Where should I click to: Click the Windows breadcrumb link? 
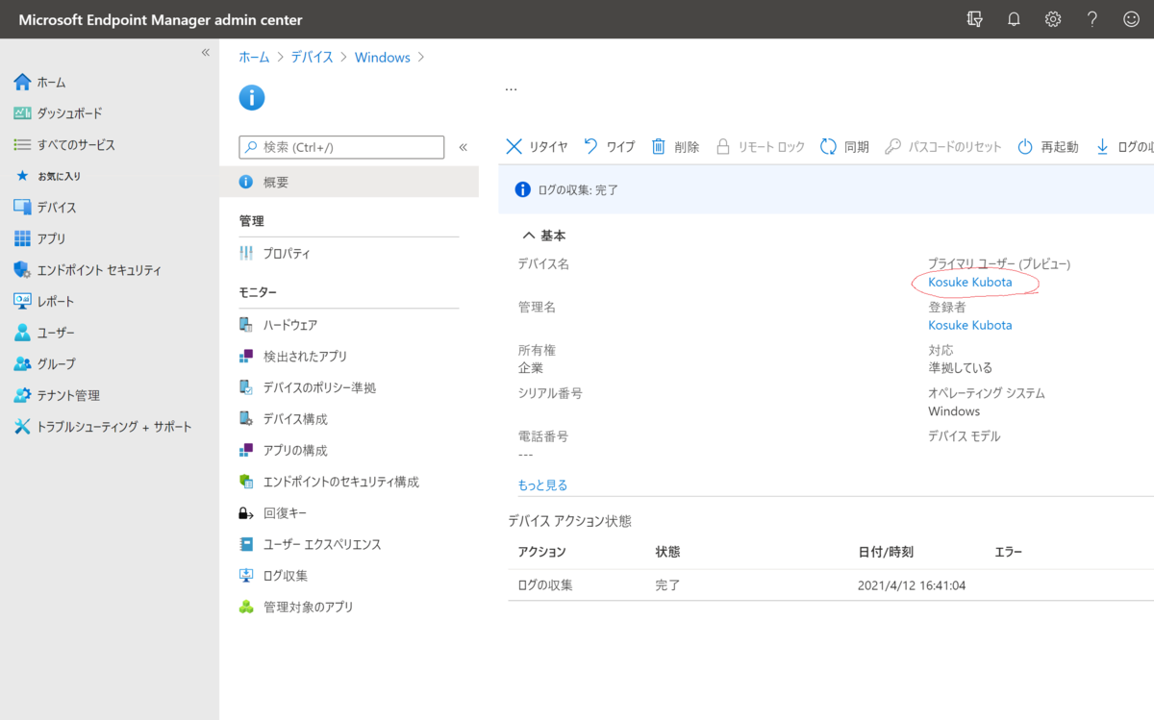tap(383, 58)
